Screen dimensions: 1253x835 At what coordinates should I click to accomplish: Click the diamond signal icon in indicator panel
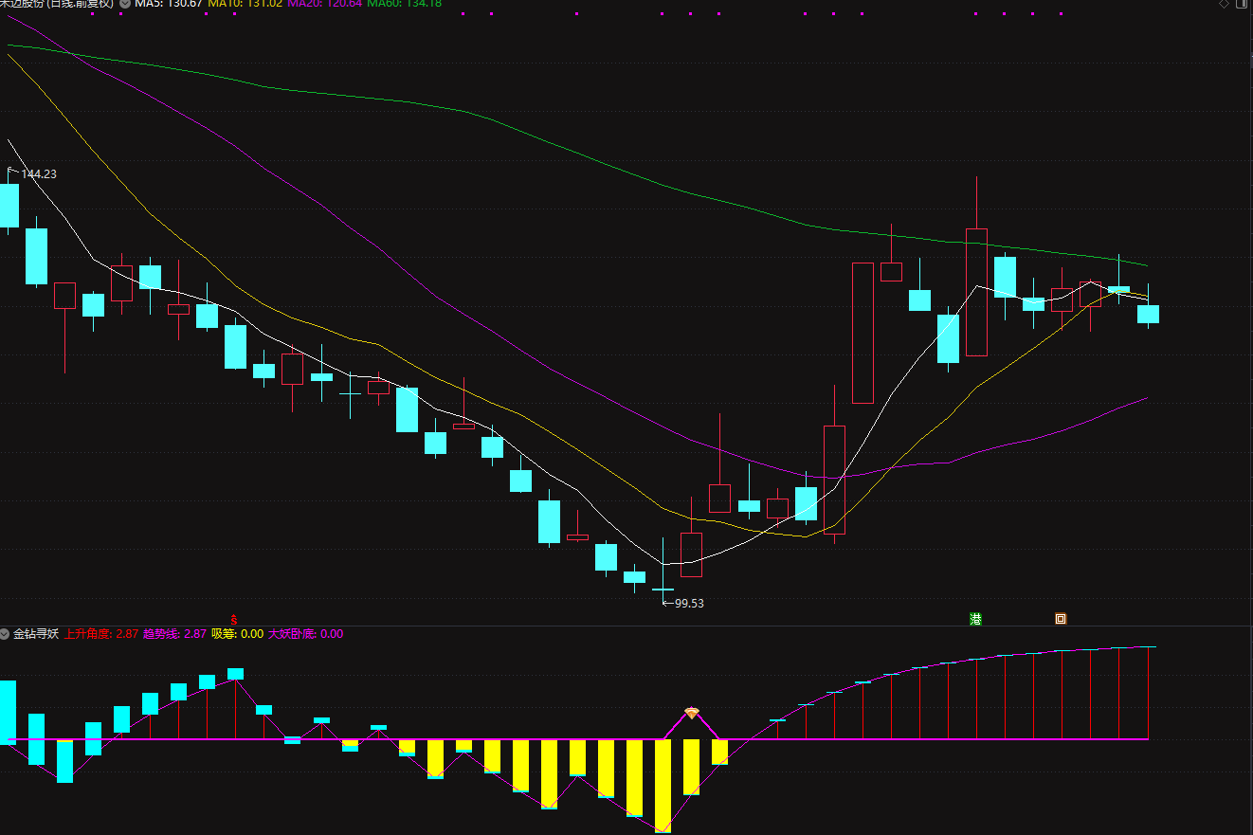[x=692, y=713]
